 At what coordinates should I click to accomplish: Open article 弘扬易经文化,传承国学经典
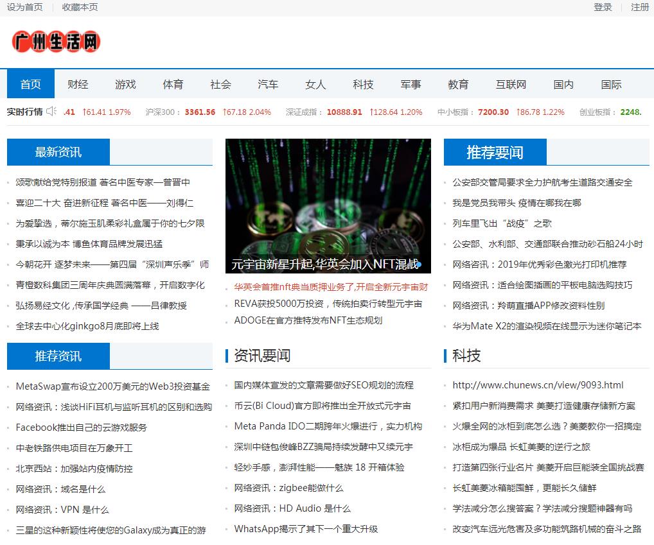point(101,306)
